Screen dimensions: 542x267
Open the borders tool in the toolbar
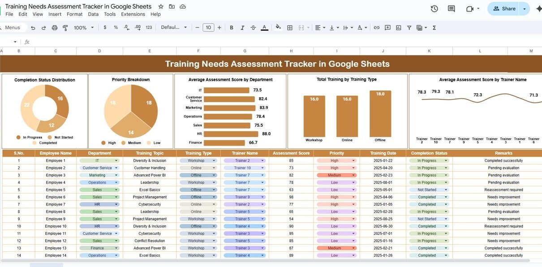click(x=290, y=28)
